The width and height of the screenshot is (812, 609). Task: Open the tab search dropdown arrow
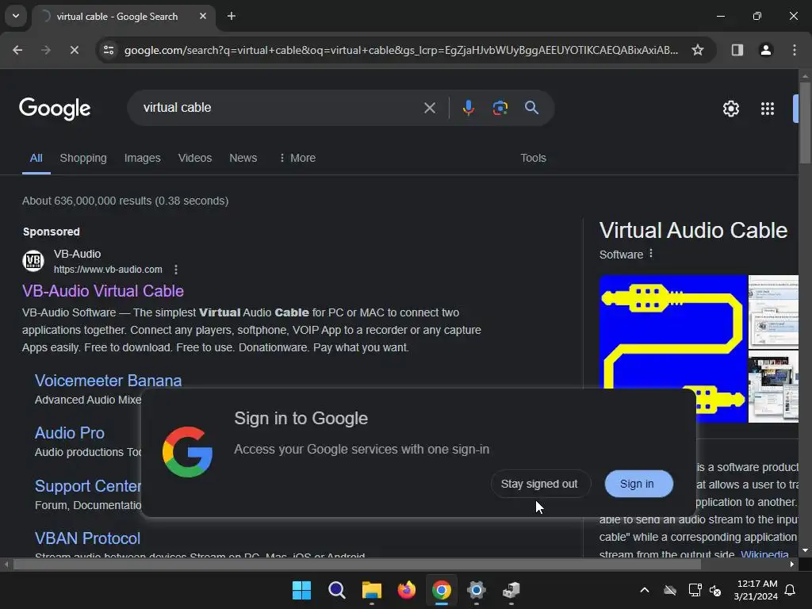click(x=16, y=16)
